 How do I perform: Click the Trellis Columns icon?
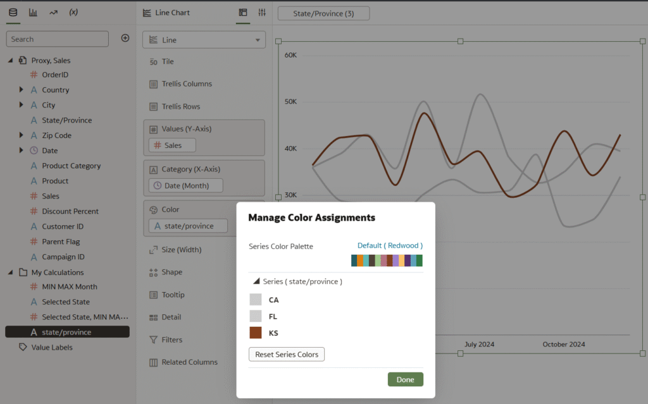(153, 84)
